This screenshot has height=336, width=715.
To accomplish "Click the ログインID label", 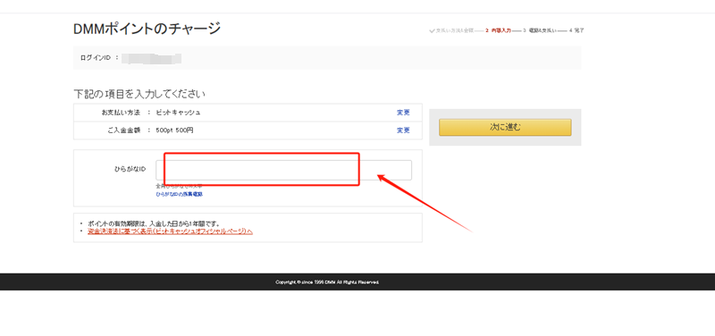I will (x=96, y=58).
